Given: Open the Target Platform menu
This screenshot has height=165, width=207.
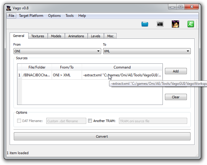Looking at the screenshot, I should [x=31, y=16].
